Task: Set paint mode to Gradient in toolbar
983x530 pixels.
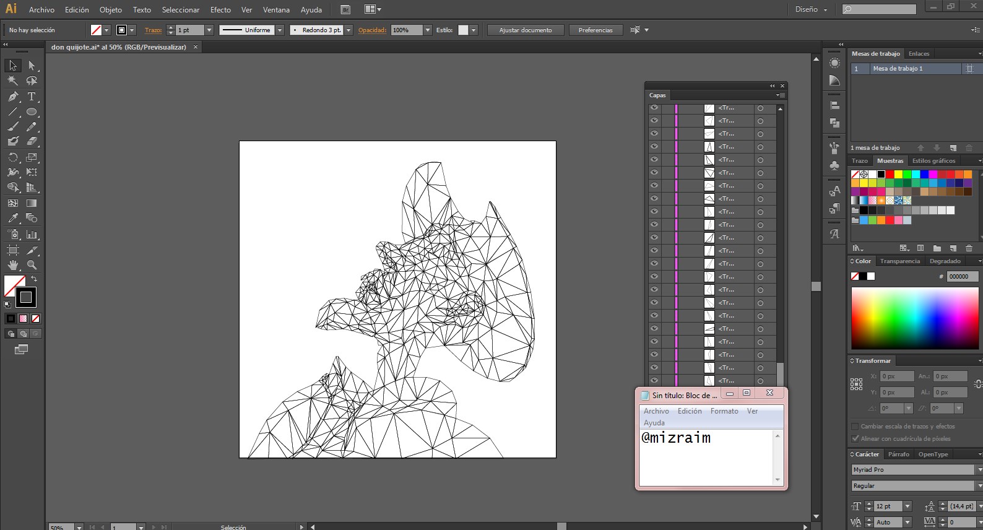Action: coord(23,318)
